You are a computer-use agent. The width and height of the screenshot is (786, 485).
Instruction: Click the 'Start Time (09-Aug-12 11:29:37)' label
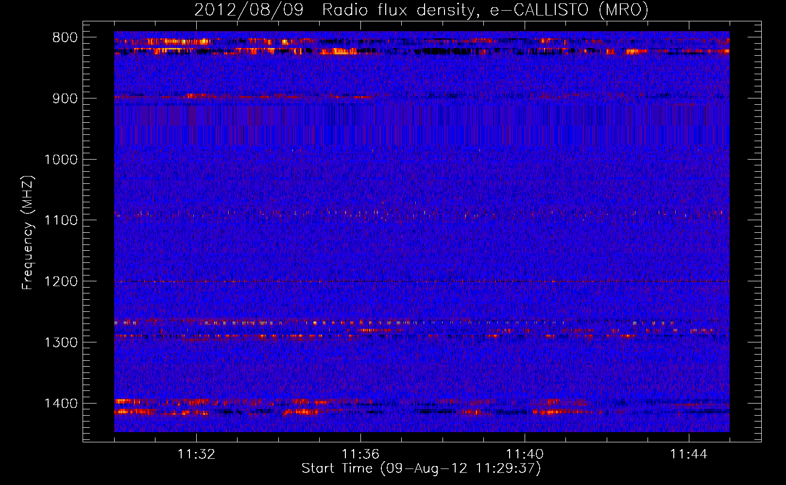click(421, 469)
